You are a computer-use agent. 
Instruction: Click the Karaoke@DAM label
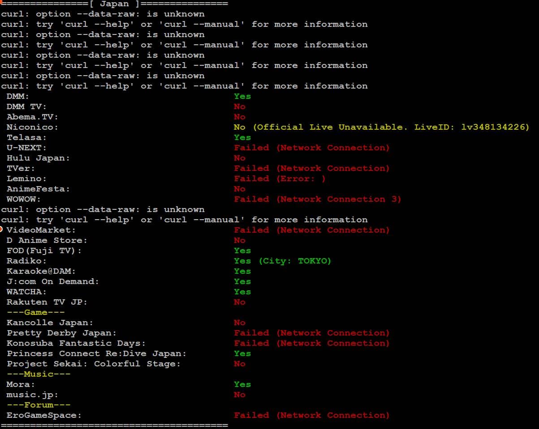(41, 271)
